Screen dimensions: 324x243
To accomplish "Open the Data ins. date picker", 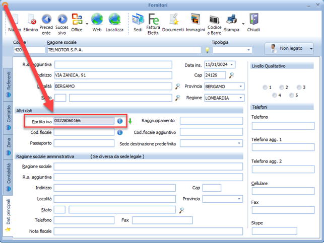I will click(232, 64).
